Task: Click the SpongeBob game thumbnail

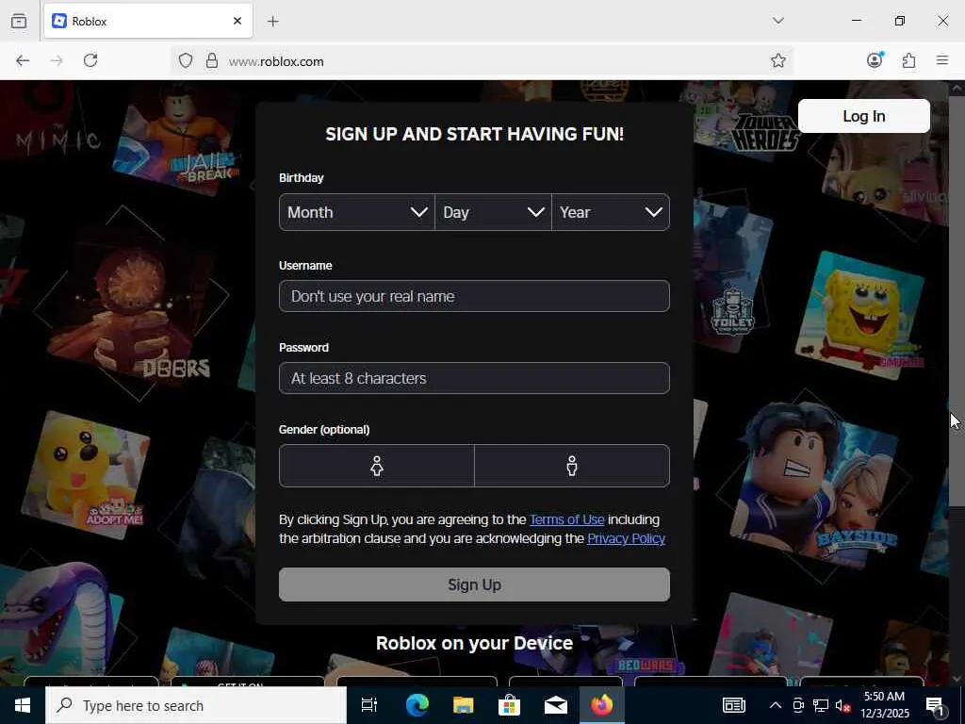Action: 859,314
